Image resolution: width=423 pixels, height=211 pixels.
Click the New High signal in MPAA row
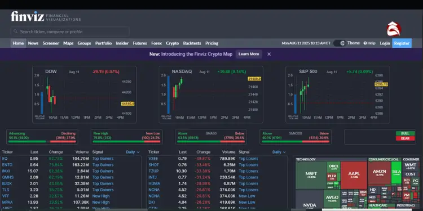pyautogui.click(x=101, y=202)
